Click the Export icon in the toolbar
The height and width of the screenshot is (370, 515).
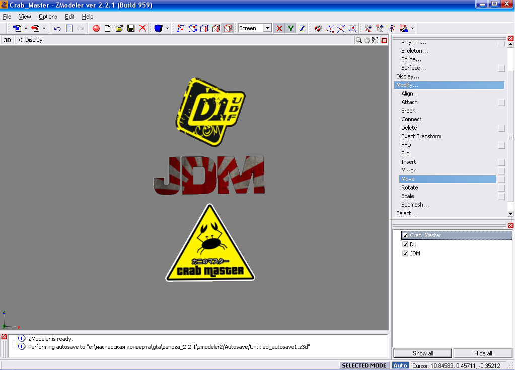(x=35, y=29)
